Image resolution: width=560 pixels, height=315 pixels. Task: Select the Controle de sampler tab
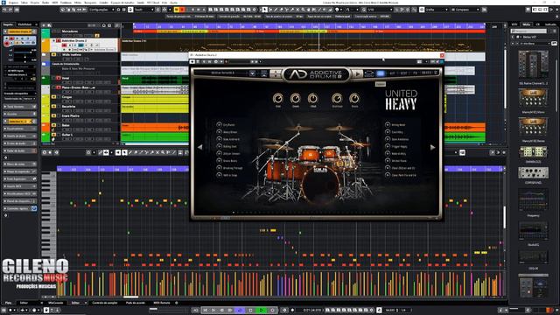tap(105, 303)
